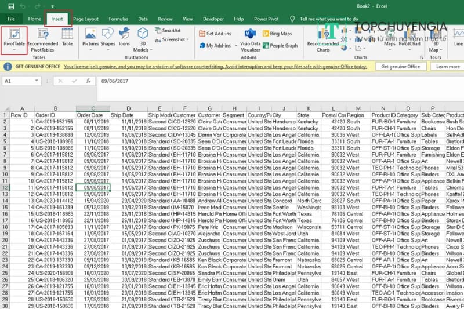
Task: Click the Learn more button
Action: pos(448,67)
